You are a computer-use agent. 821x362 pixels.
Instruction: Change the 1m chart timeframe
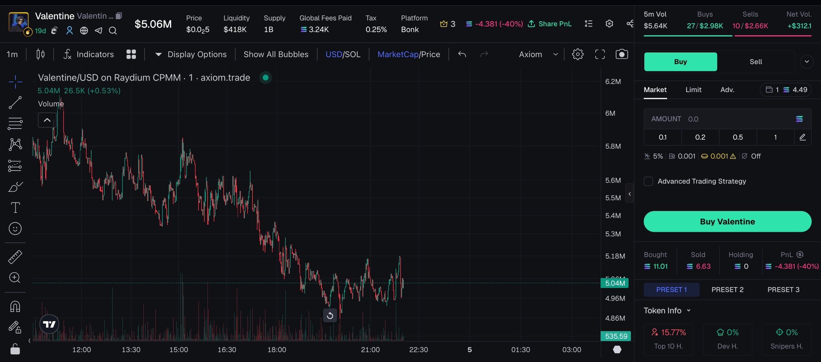[12, 54]
